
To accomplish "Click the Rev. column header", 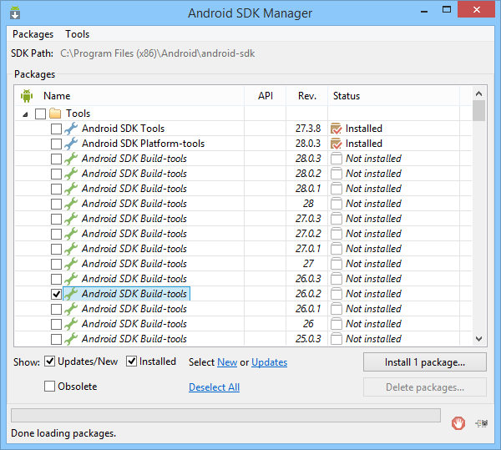I will tap(307, 96).
